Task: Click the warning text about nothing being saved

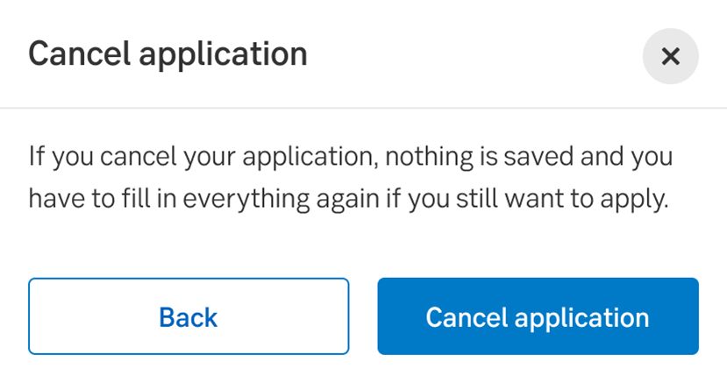Action: (x=349, y=178)
